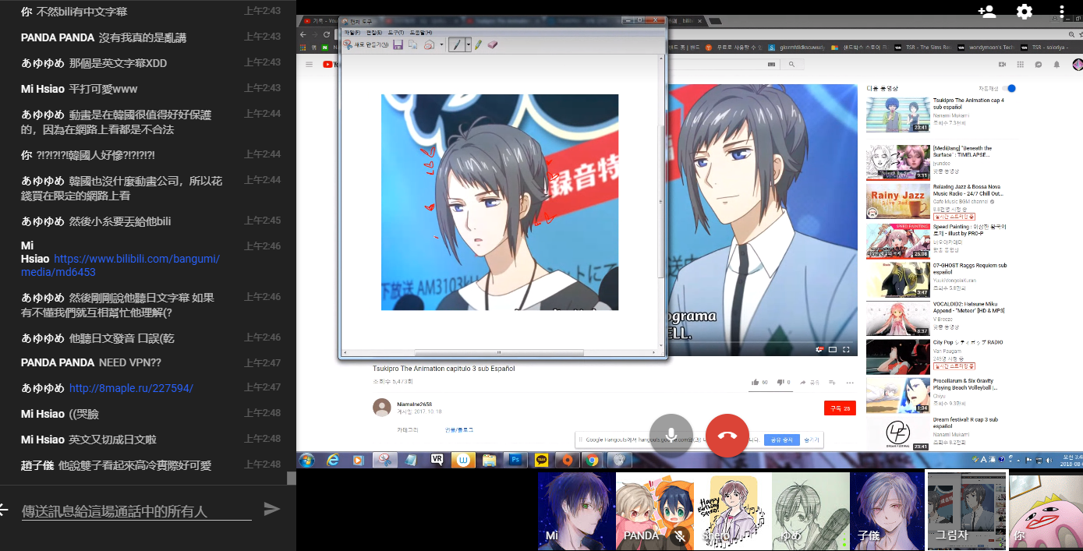1083x551 pixels.
Task: Send the chat message with the arrow icon
Action: [271, 510]
